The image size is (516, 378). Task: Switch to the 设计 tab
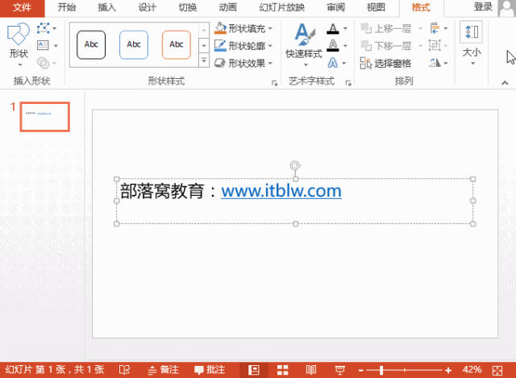(x=147, y=7)
